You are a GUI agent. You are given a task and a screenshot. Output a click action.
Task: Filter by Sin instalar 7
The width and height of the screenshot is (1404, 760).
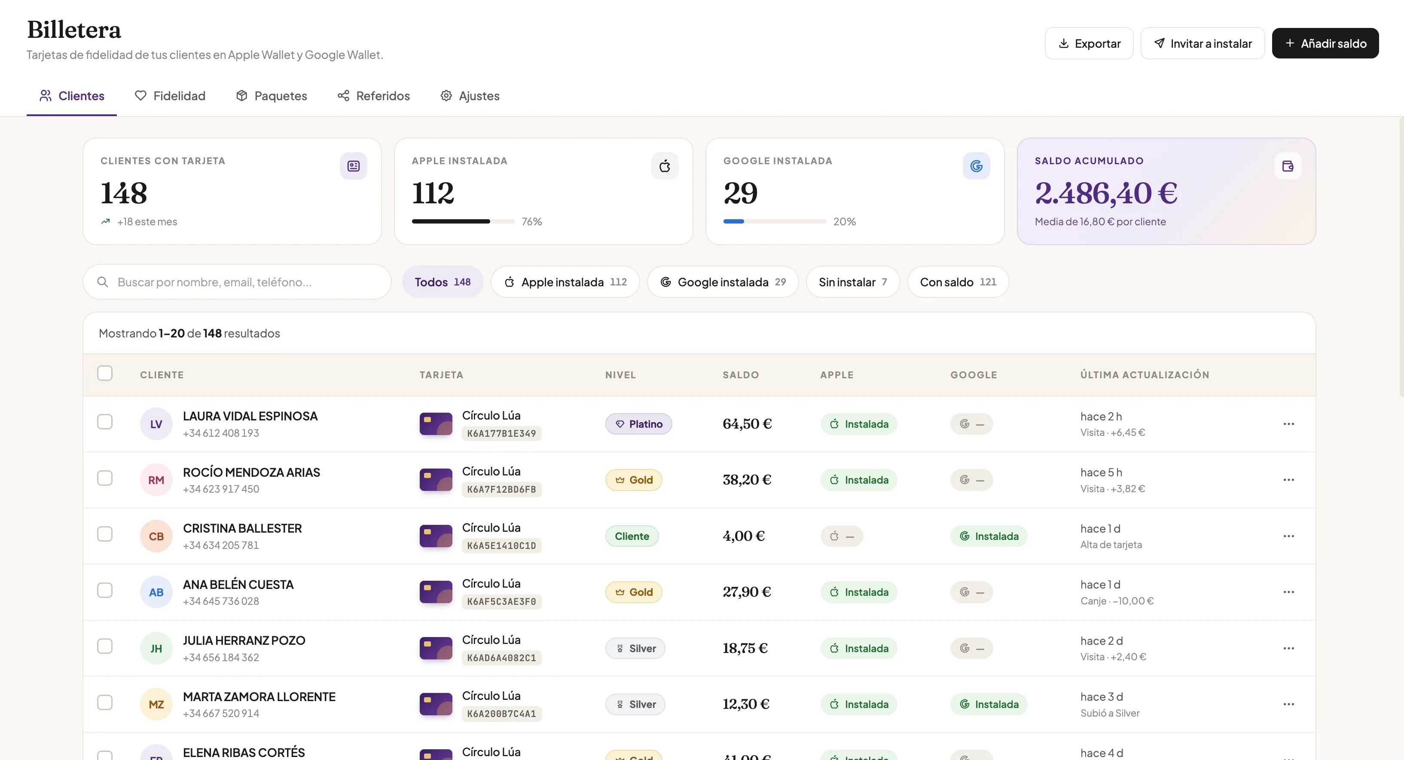pyautogui.click(x=853, y=282)
